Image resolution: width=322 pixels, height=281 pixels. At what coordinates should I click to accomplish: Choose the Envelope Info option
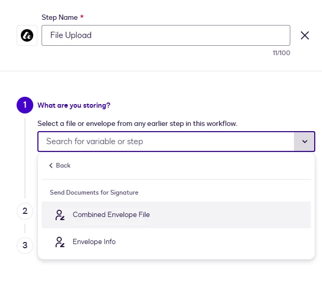(x=176, y=241)
